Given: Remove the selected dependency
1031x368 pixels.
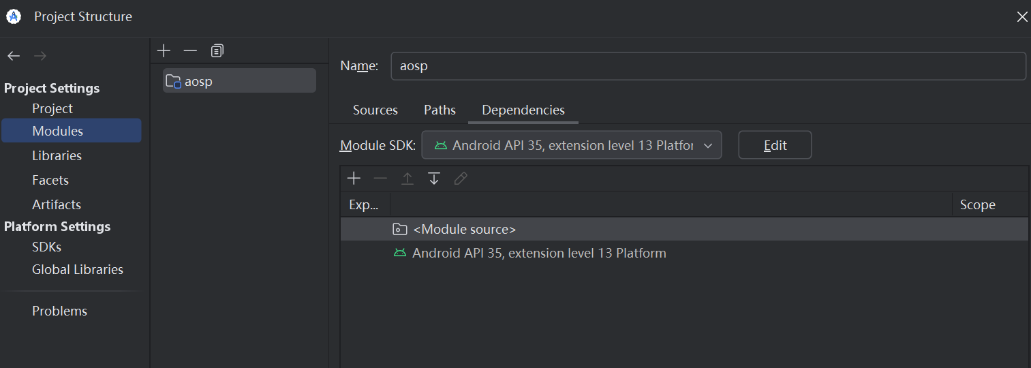Looking at the screenshot, I should pyautogui.click(x=380, y=179).
